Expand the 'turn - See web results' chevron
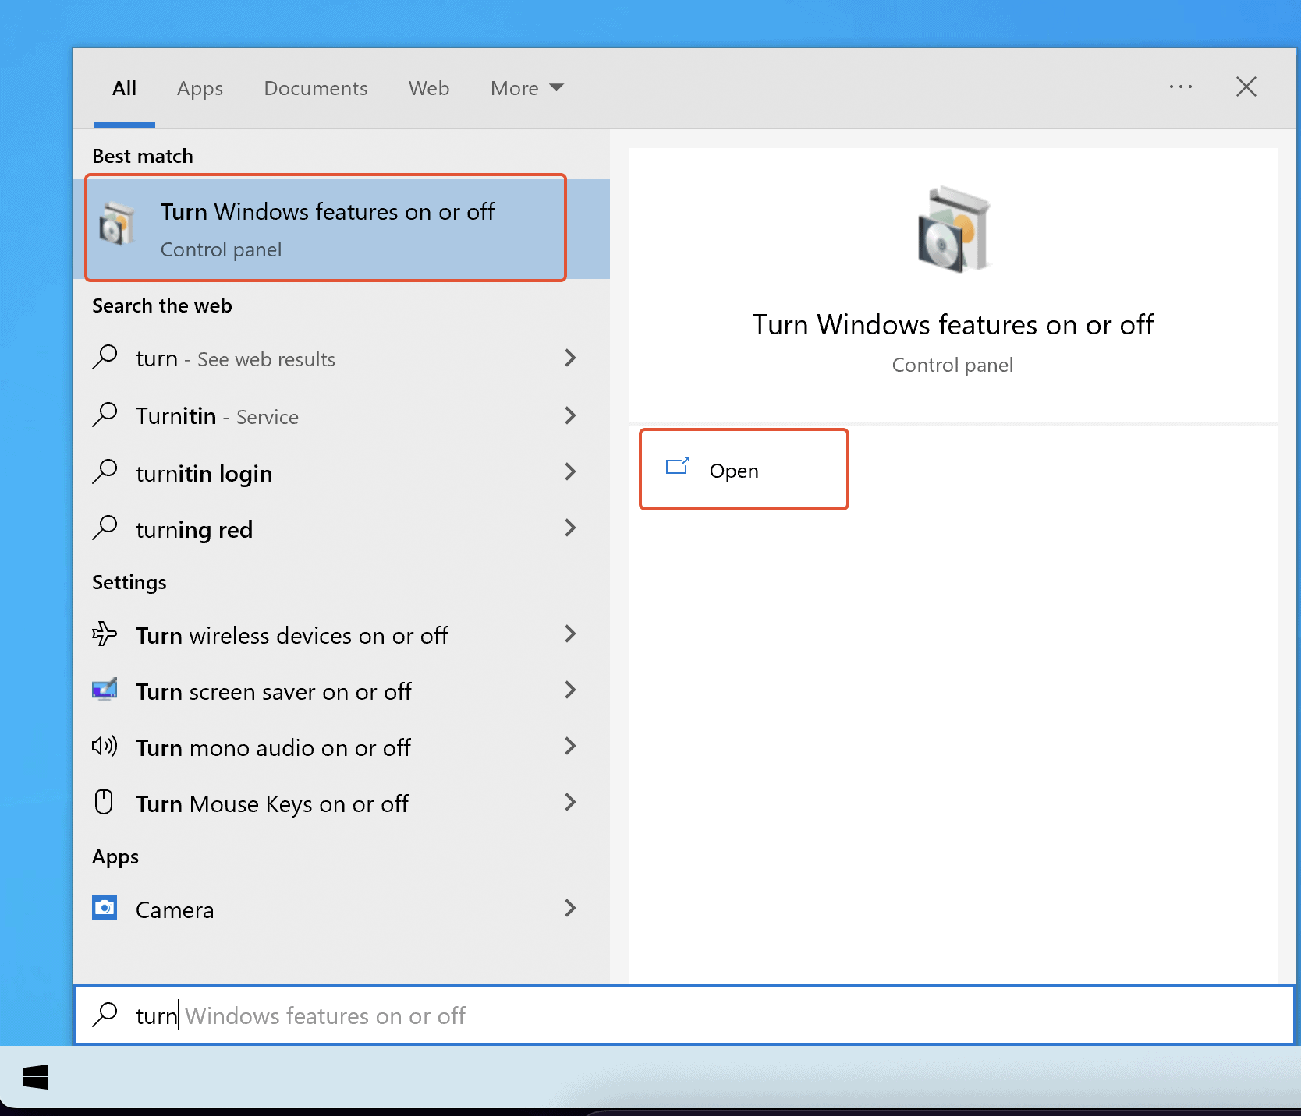1301x1116 pixels. click(570, 358)
